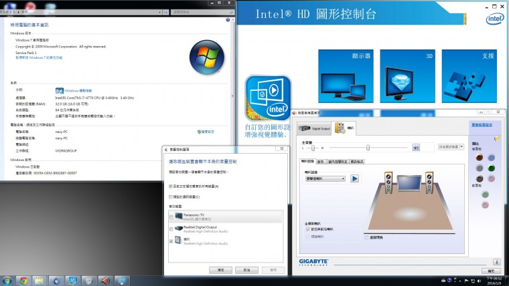
Task: Toggle first checkbox ending with (A)
Action: point(170,186)
